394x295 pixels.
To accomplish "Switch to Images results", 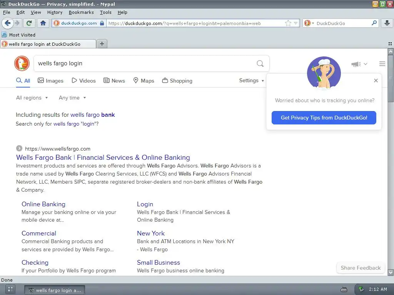I will point(50,81).
